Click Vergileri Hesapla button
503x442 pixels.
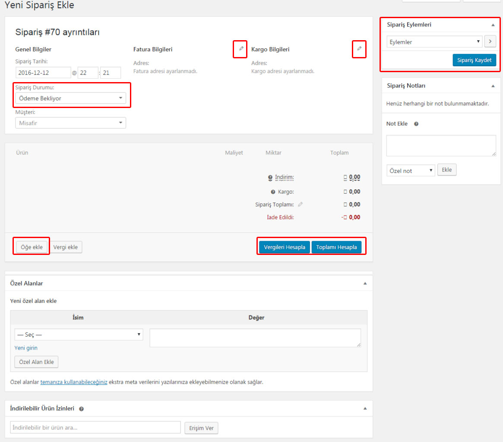coord(284,247)
